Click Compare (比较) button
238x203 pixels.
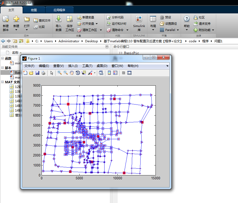[x=39, y=27]
